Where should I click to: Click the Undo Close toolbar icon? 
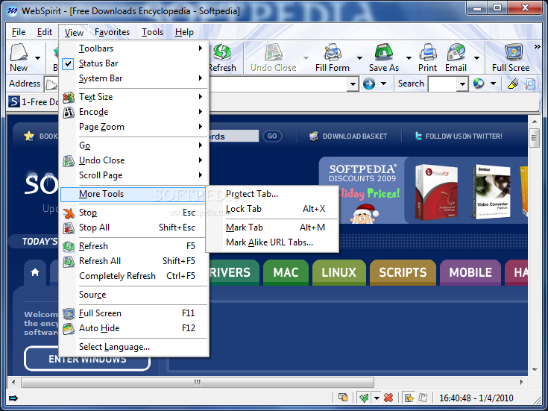pos(274,52)
